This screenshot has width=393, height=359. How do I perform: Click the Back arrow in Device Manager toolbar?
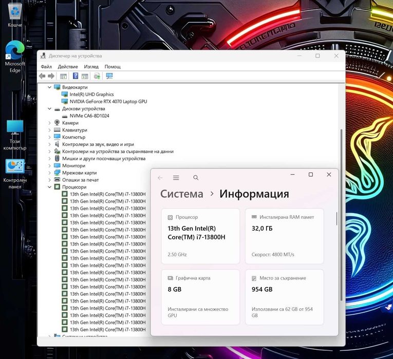click(x=42, y=76)
